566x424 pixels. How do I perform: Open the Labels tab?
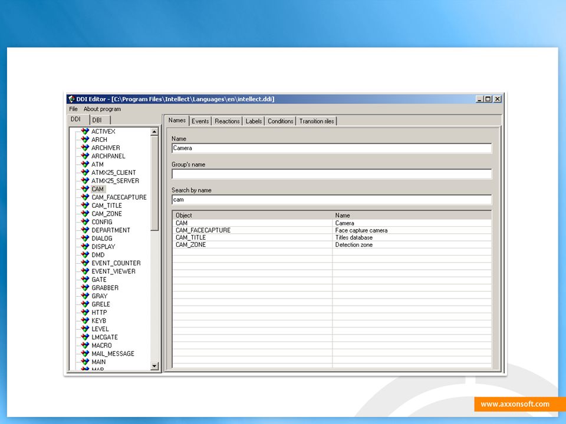pos(254,121)
